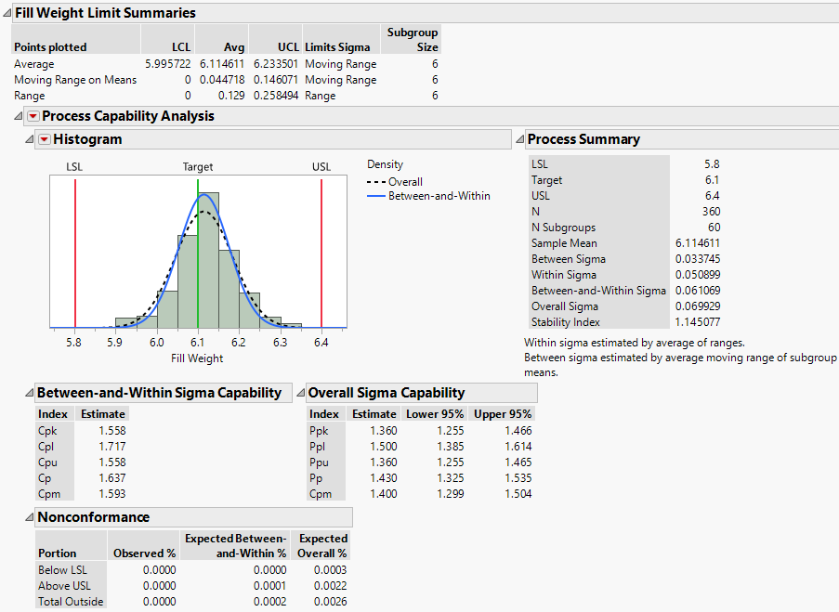Collapse the Fill Weight Limit Summaries section

pyautogui.click(x=7, y=14)
